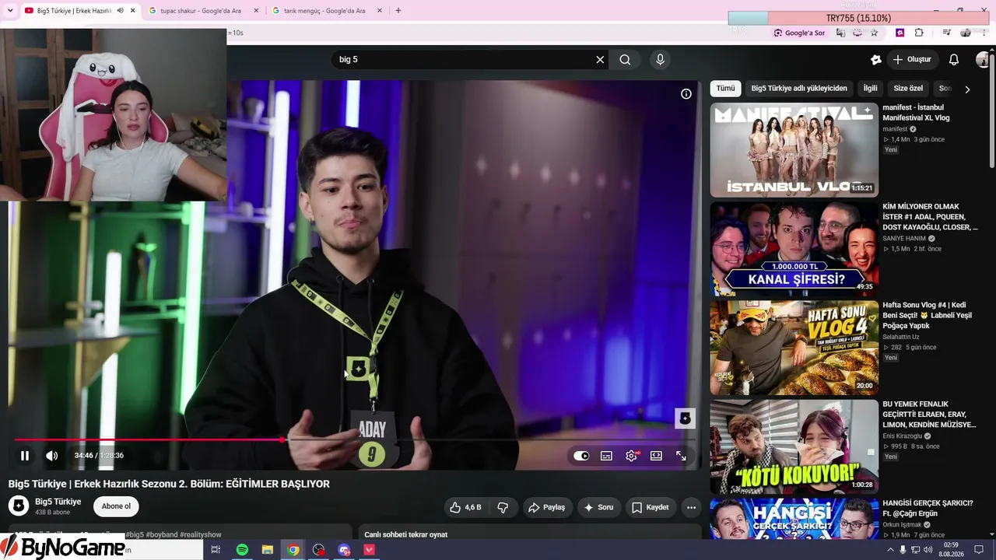Open the Windows notification center icon
The width and height of the screenshot is (996, 560).
pos(979,550)
